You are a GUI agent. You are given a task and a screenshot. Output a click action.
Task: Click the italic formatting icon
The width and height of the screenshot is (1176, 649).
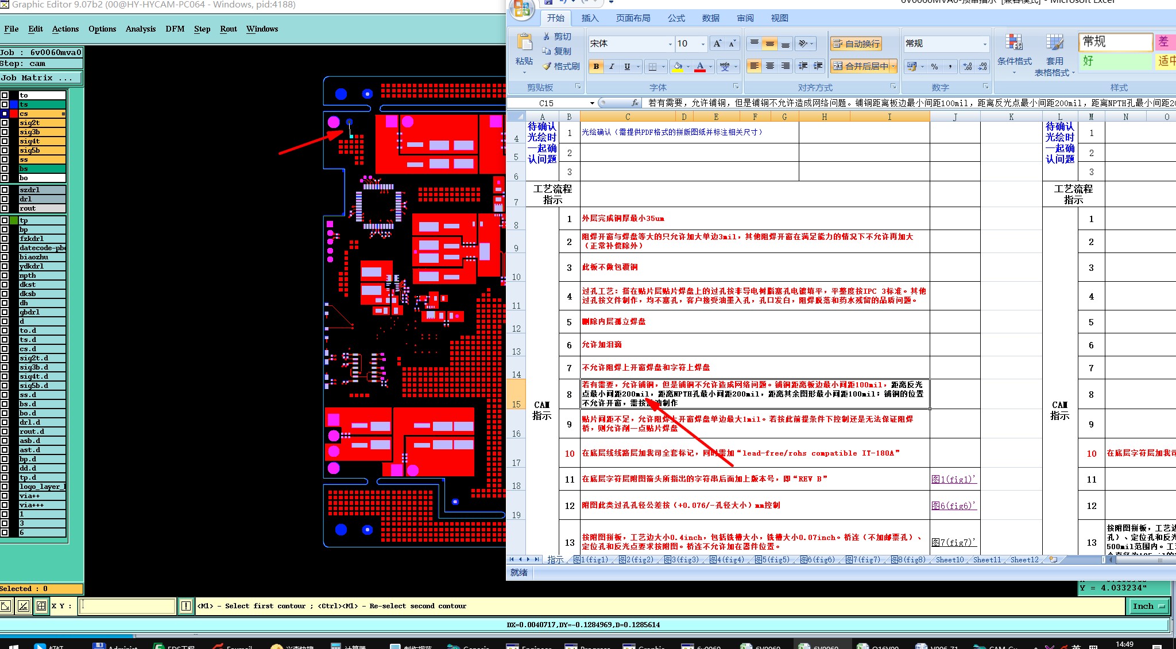(x=612, y=67)
